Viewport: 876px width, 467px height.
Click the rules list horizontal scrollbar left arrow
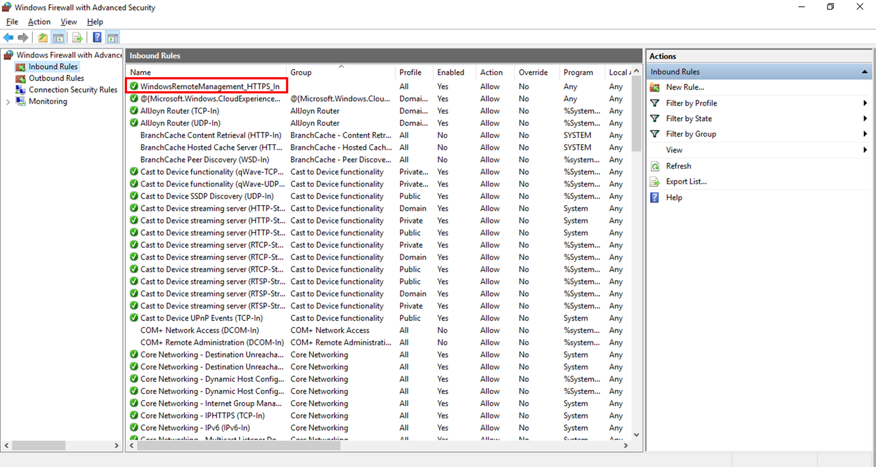131,446
